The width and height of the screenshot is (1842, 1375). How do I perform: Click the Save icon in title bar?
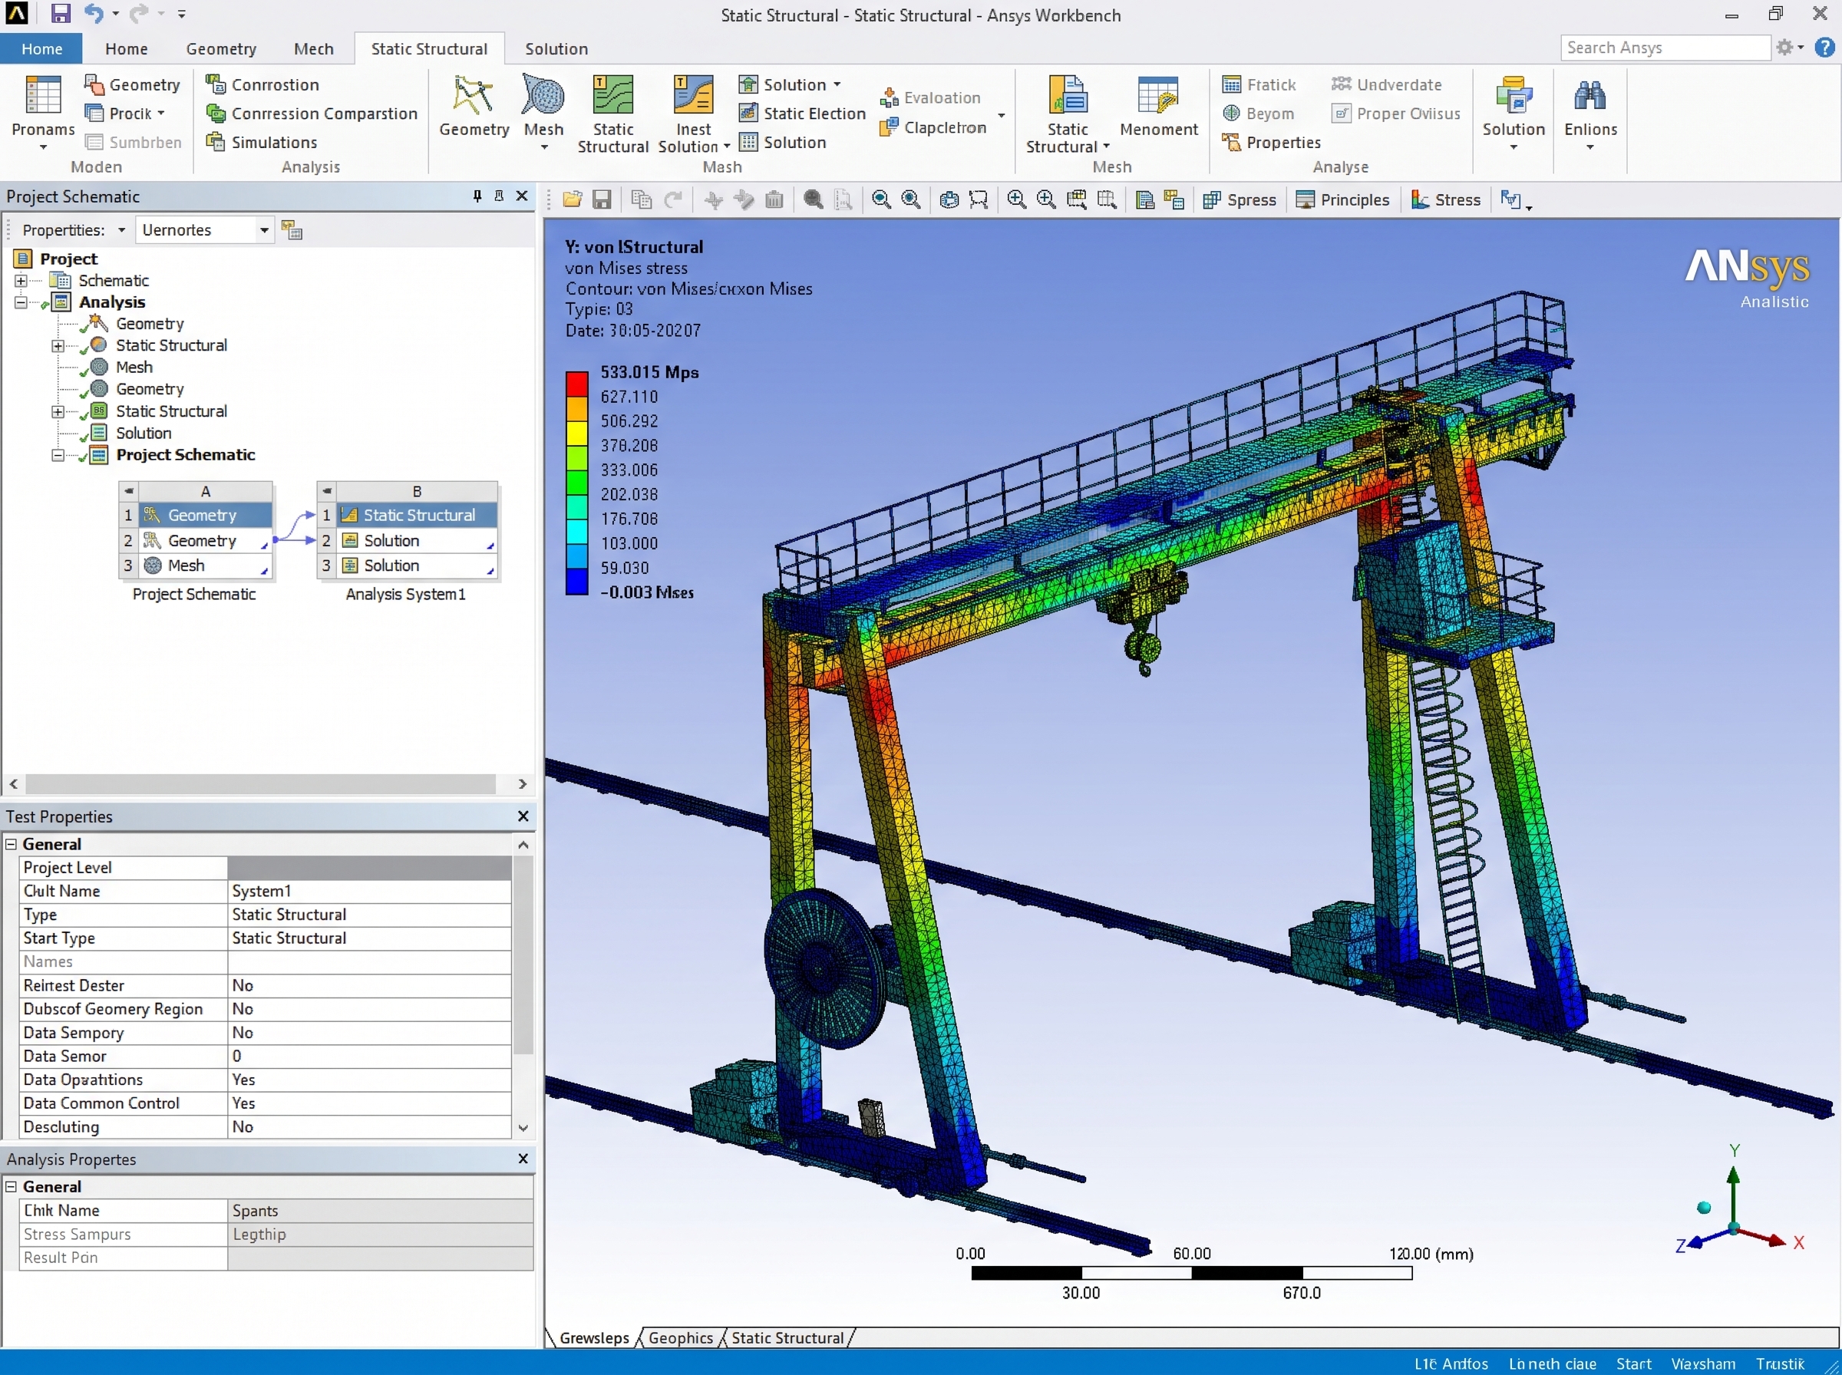[x=60, y=13]
